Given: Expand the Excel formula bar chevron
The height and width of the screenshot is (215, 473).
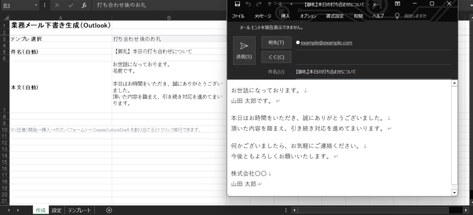Looking at the screenshot, I should [471, 5].
